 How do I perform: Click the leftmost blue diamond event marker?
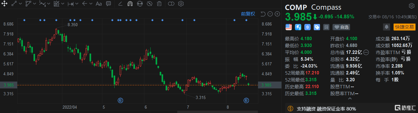pyautogui.click(x=24, y=20)
